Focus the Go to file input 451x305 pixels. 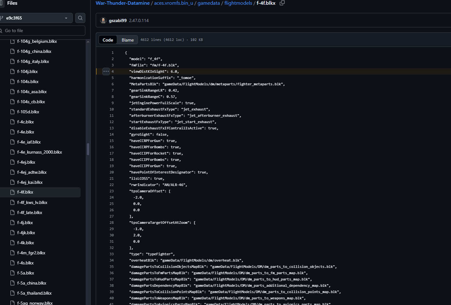[43, 31]
